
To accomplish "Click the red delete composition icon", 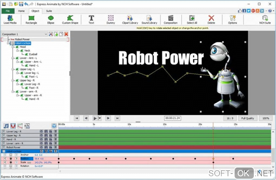I will tap(66, 34).
